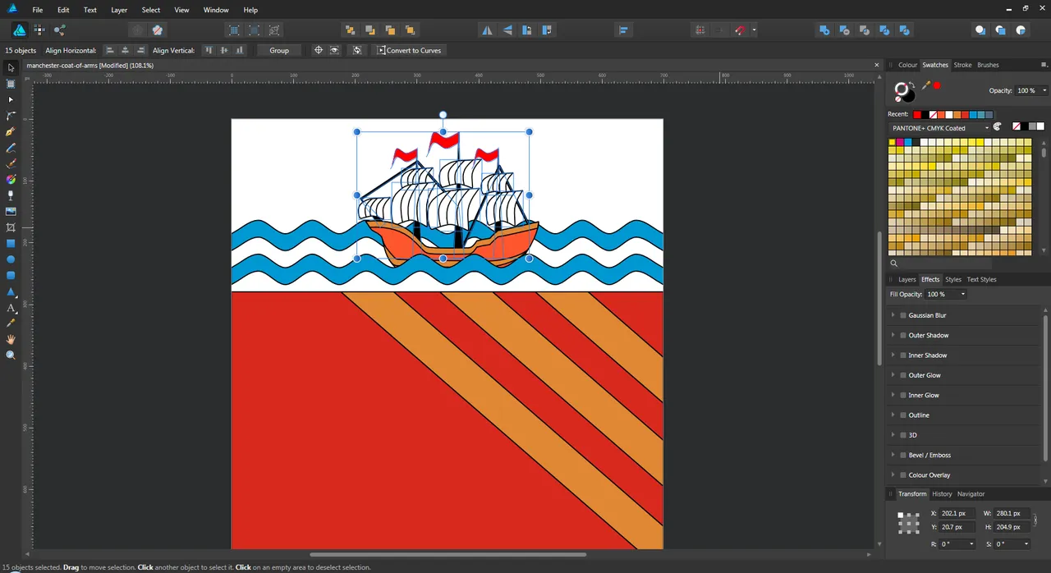The image size is (1051, 573).
Task: Select the Artboard tool
Action: tap(11, 84)
